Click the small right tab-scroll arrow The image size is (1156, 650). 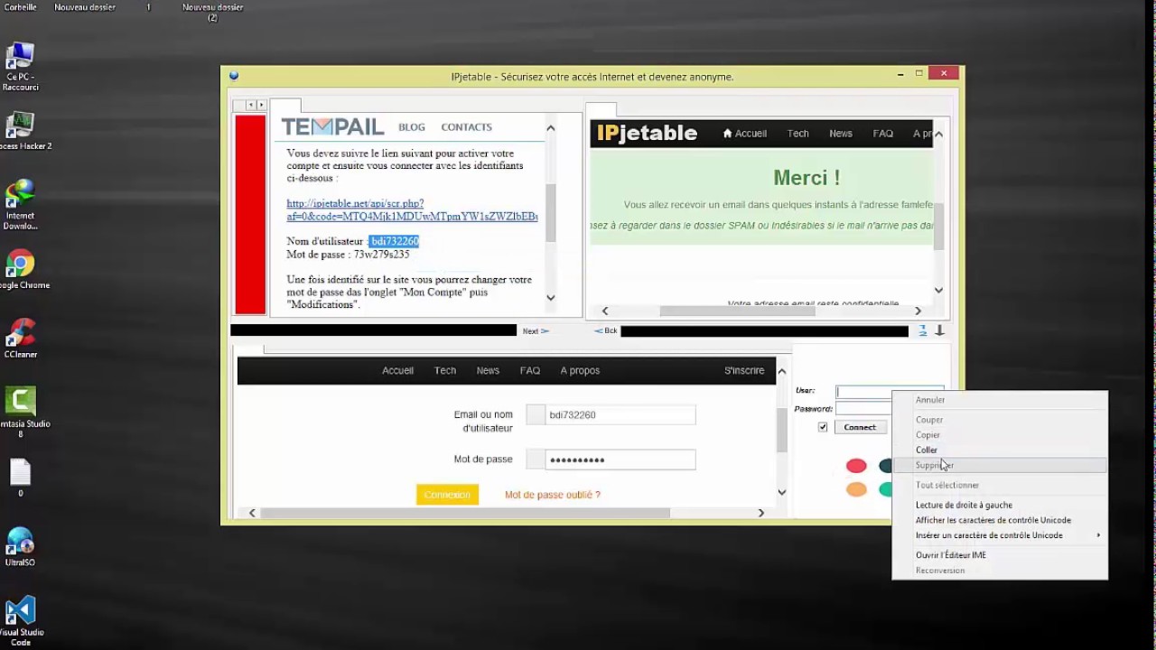coord(261,106)
